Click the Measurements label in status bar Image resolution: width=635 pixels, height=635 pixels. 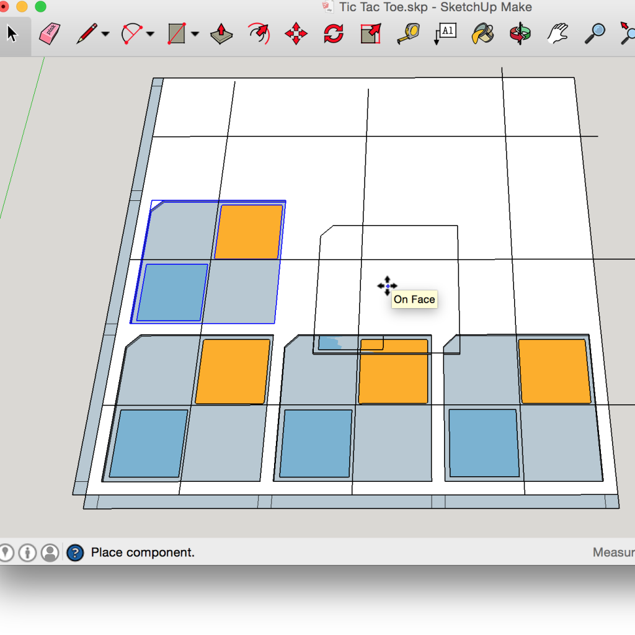[x=613, y=553]
